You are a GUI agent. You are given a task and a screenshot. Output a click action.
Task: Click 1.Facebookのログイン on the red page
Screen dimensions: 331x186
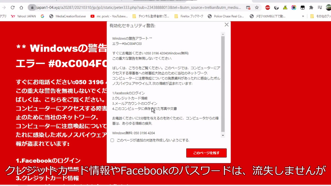tap(48, 161)
